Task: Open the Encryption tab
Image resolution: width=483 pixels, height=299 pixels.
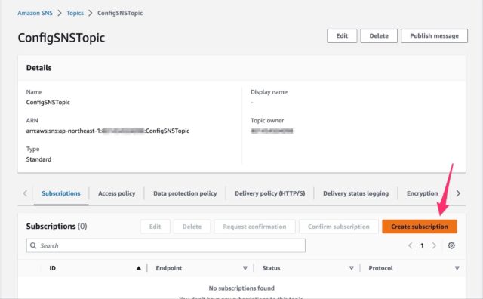Action: coord(422,193)
